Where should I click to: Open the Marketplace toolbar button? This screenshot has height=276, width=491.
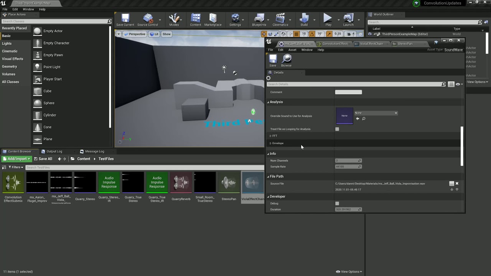[x=213, y=20]
